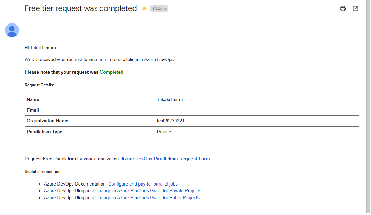The height and width of the screenshot is (215, 371).
Task: Open Pipelines Grant for Public Projects link
Action: (147, 198)
